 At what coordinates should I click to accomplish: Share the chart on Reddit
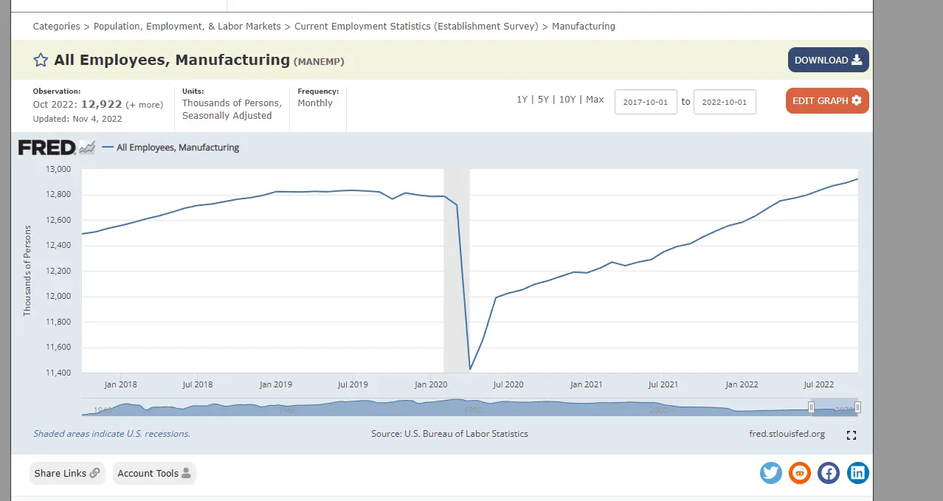point(800,473)
